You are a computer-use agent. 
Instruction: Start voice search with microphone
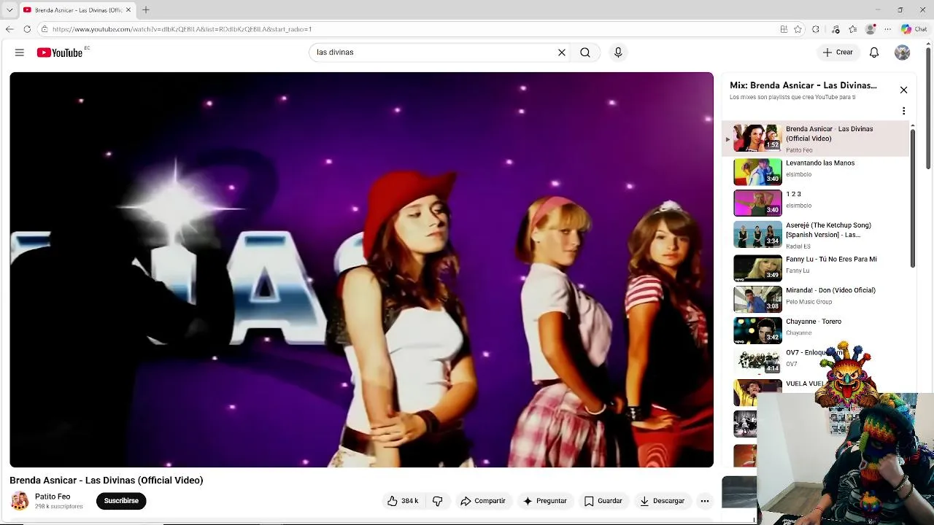(618, 52)
